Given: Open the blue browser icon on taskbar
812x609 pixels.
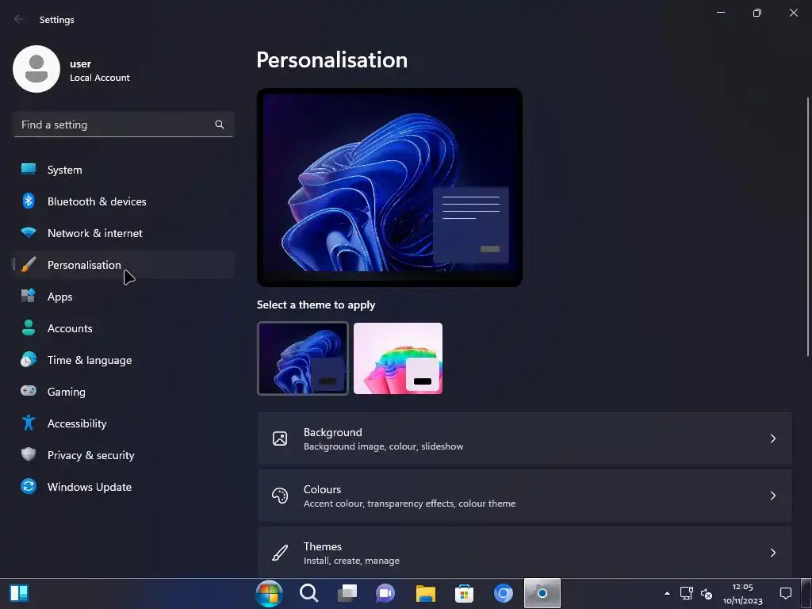Looking at the screenshot, I should 503,593.
